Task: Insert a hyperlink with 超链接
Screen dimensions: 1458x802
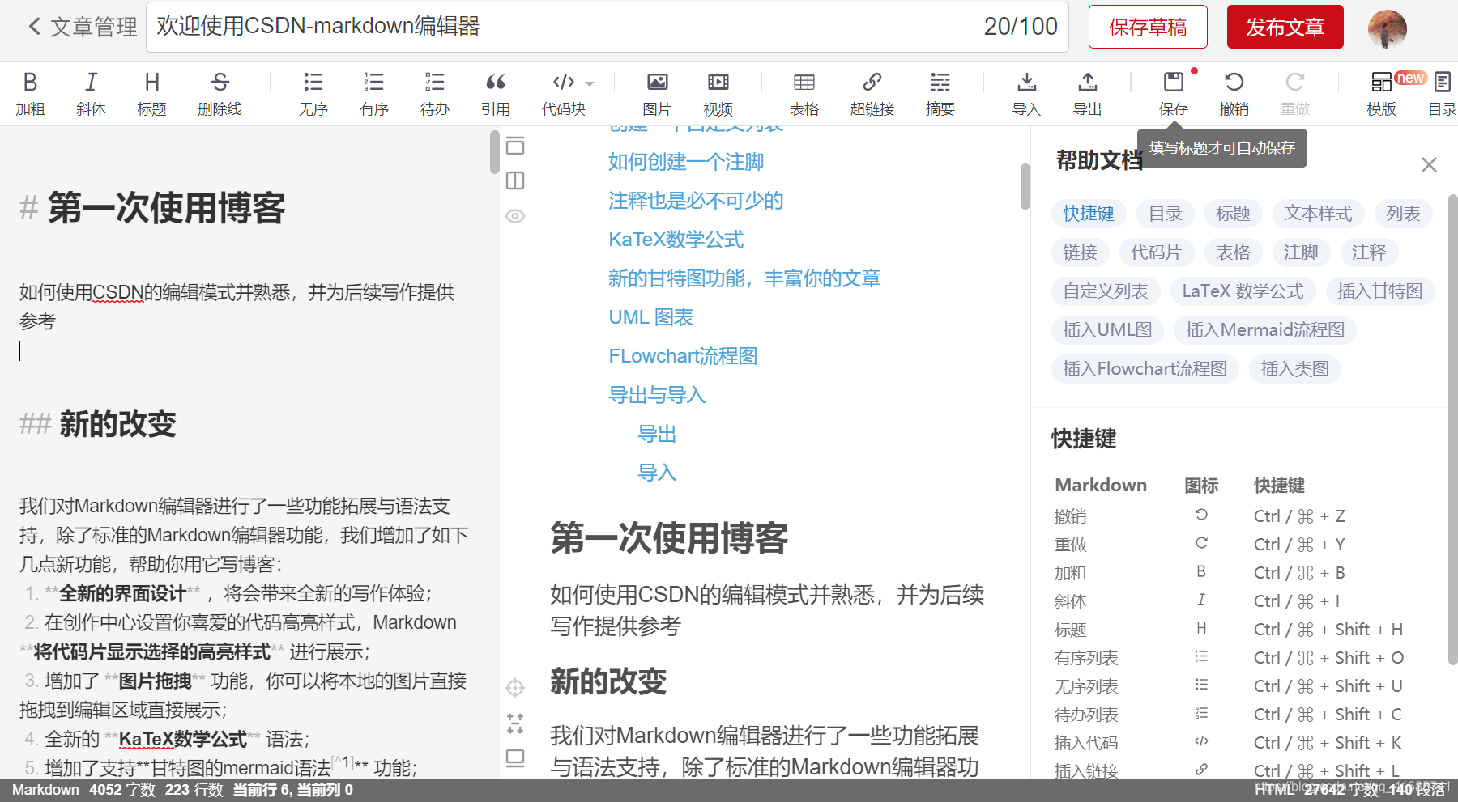Action: (872, 93)
